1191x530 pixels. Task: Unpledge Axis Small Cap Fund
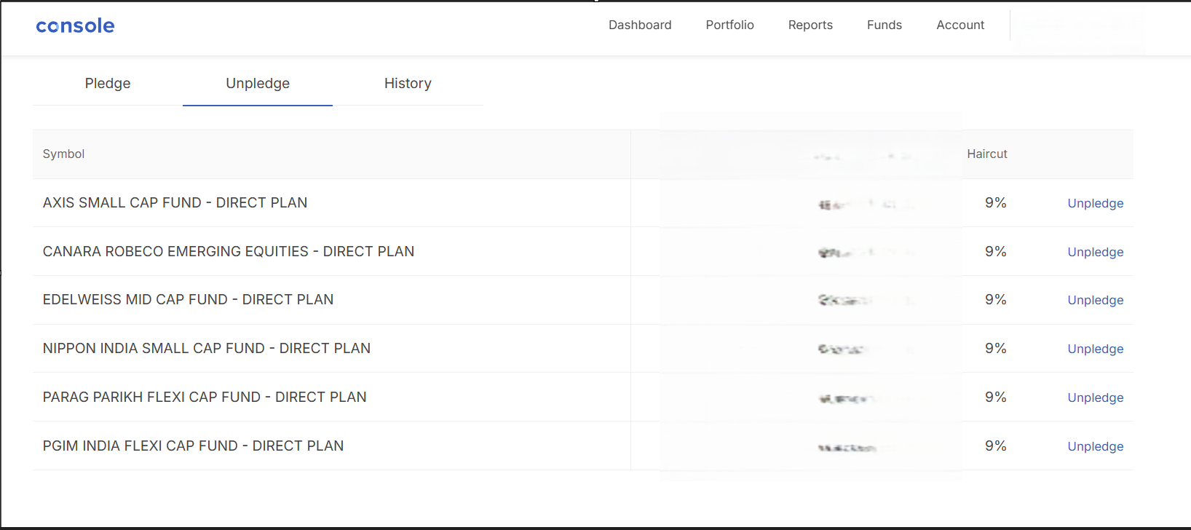point(1095,203)
